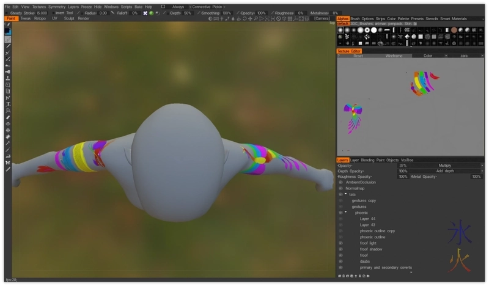Open the Multiply blend mode dropdown
The image size is (489, 286).
tap(444, 166)
